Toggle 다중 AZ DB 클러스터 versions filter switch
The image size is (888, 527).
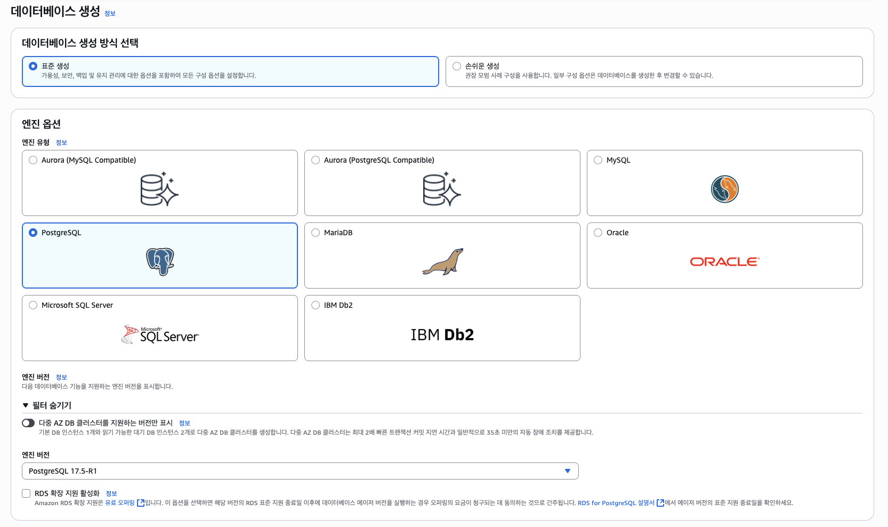(28, 423)
